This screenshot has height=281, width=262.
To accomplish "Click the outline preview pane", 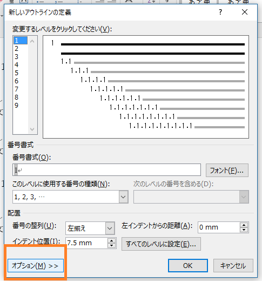I will tap(146, 87).
